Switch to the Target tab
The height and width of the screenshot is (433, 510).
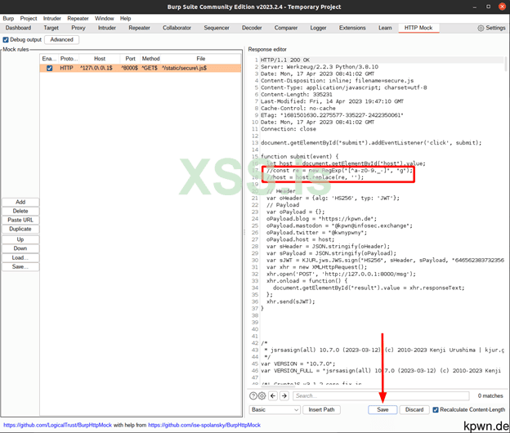(x=51, y=28)
